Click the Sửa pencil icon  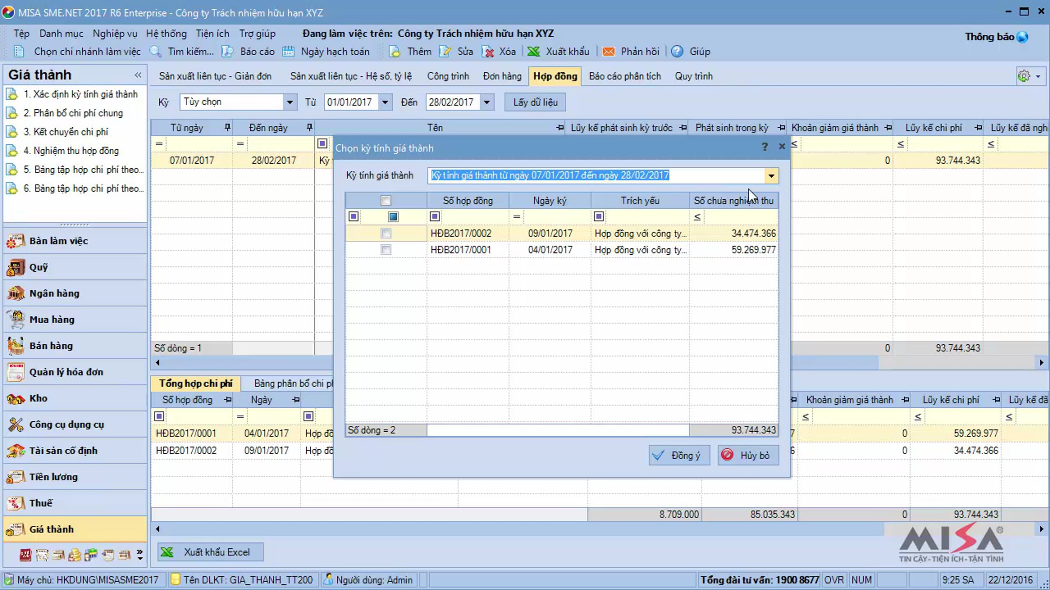click(445, 52)
